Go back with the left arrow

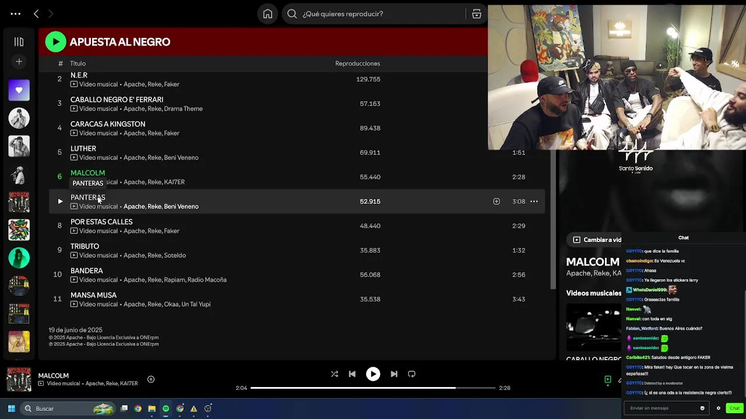click(x=36, y=13)
